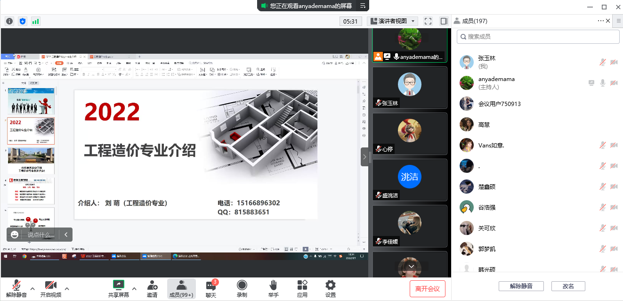
Task: Open the Apps (应用) icon
Action: (302, 288)
